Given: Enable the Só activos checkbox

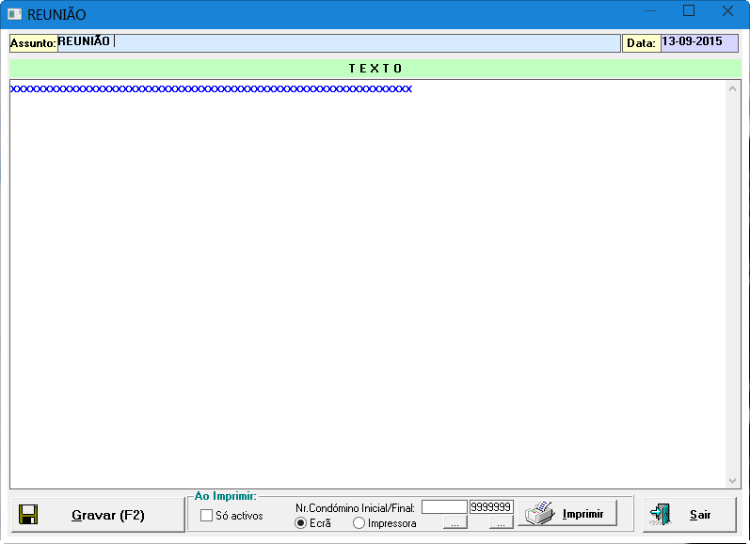Looking at the screenshot, I should 207,515.
